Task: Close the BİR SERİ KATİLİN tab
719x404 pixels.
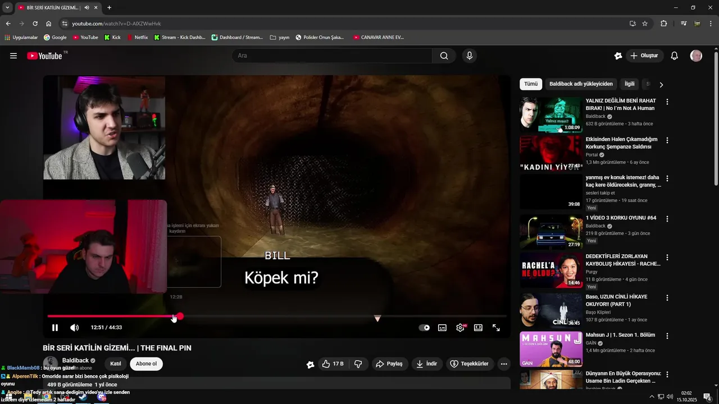Action: tap(96, 8)
